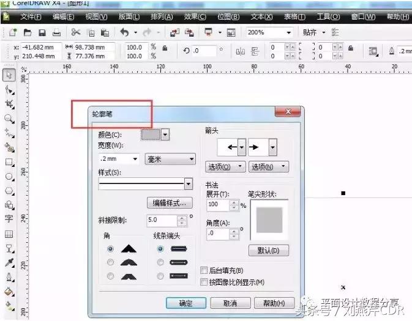Select the Eyedropper tool
Image resolution: width=412 pixels, height=321 pixels.
pos(9,262)
